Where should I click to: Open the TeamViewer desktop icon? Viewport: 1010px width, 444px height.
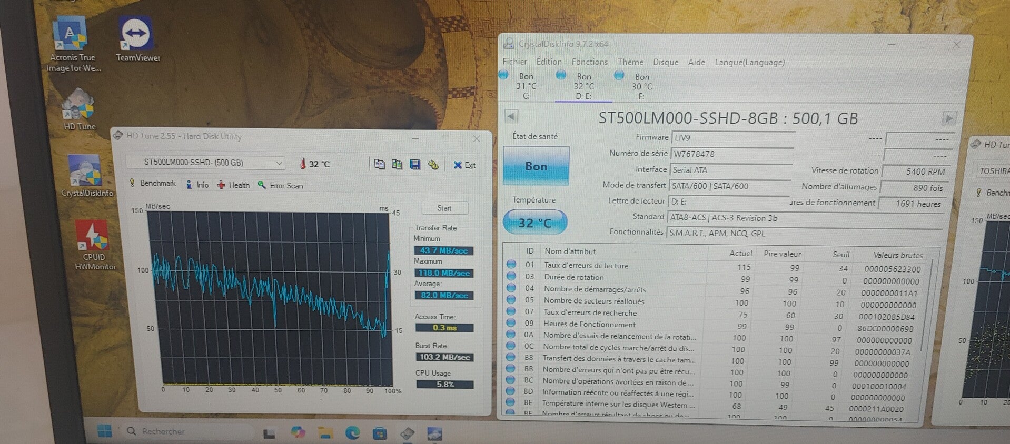(x=137, y=39)
